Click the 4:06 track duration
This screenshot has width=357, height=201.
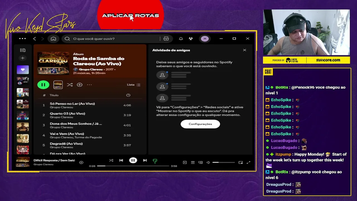(127, 105)
